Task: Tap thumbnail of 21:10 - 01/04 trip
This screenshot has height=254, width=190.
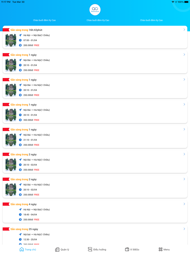Action: [11, 140]
